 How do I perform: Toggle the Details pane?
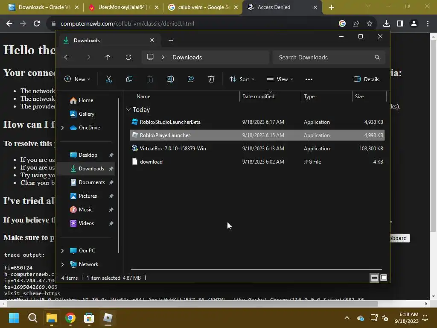366,79
